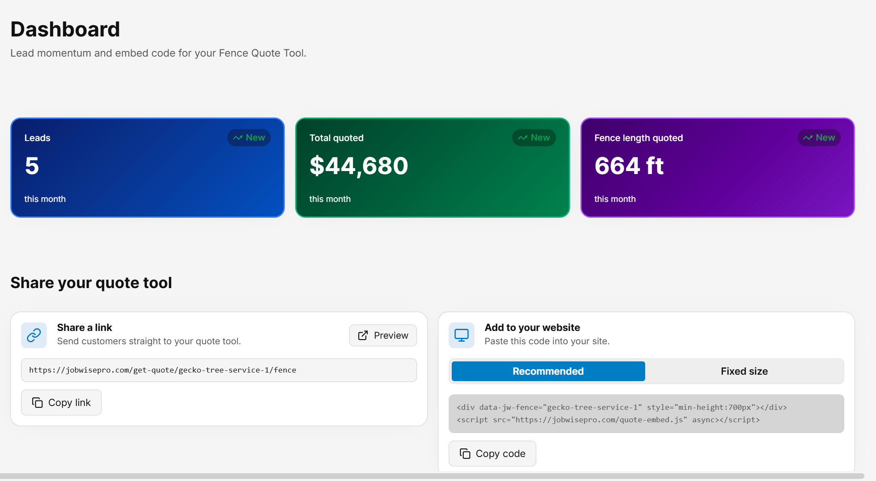Open the Leads stat card
Image resolution: width=876 pixels, height=481 pixels.
(x=148, y=168)
